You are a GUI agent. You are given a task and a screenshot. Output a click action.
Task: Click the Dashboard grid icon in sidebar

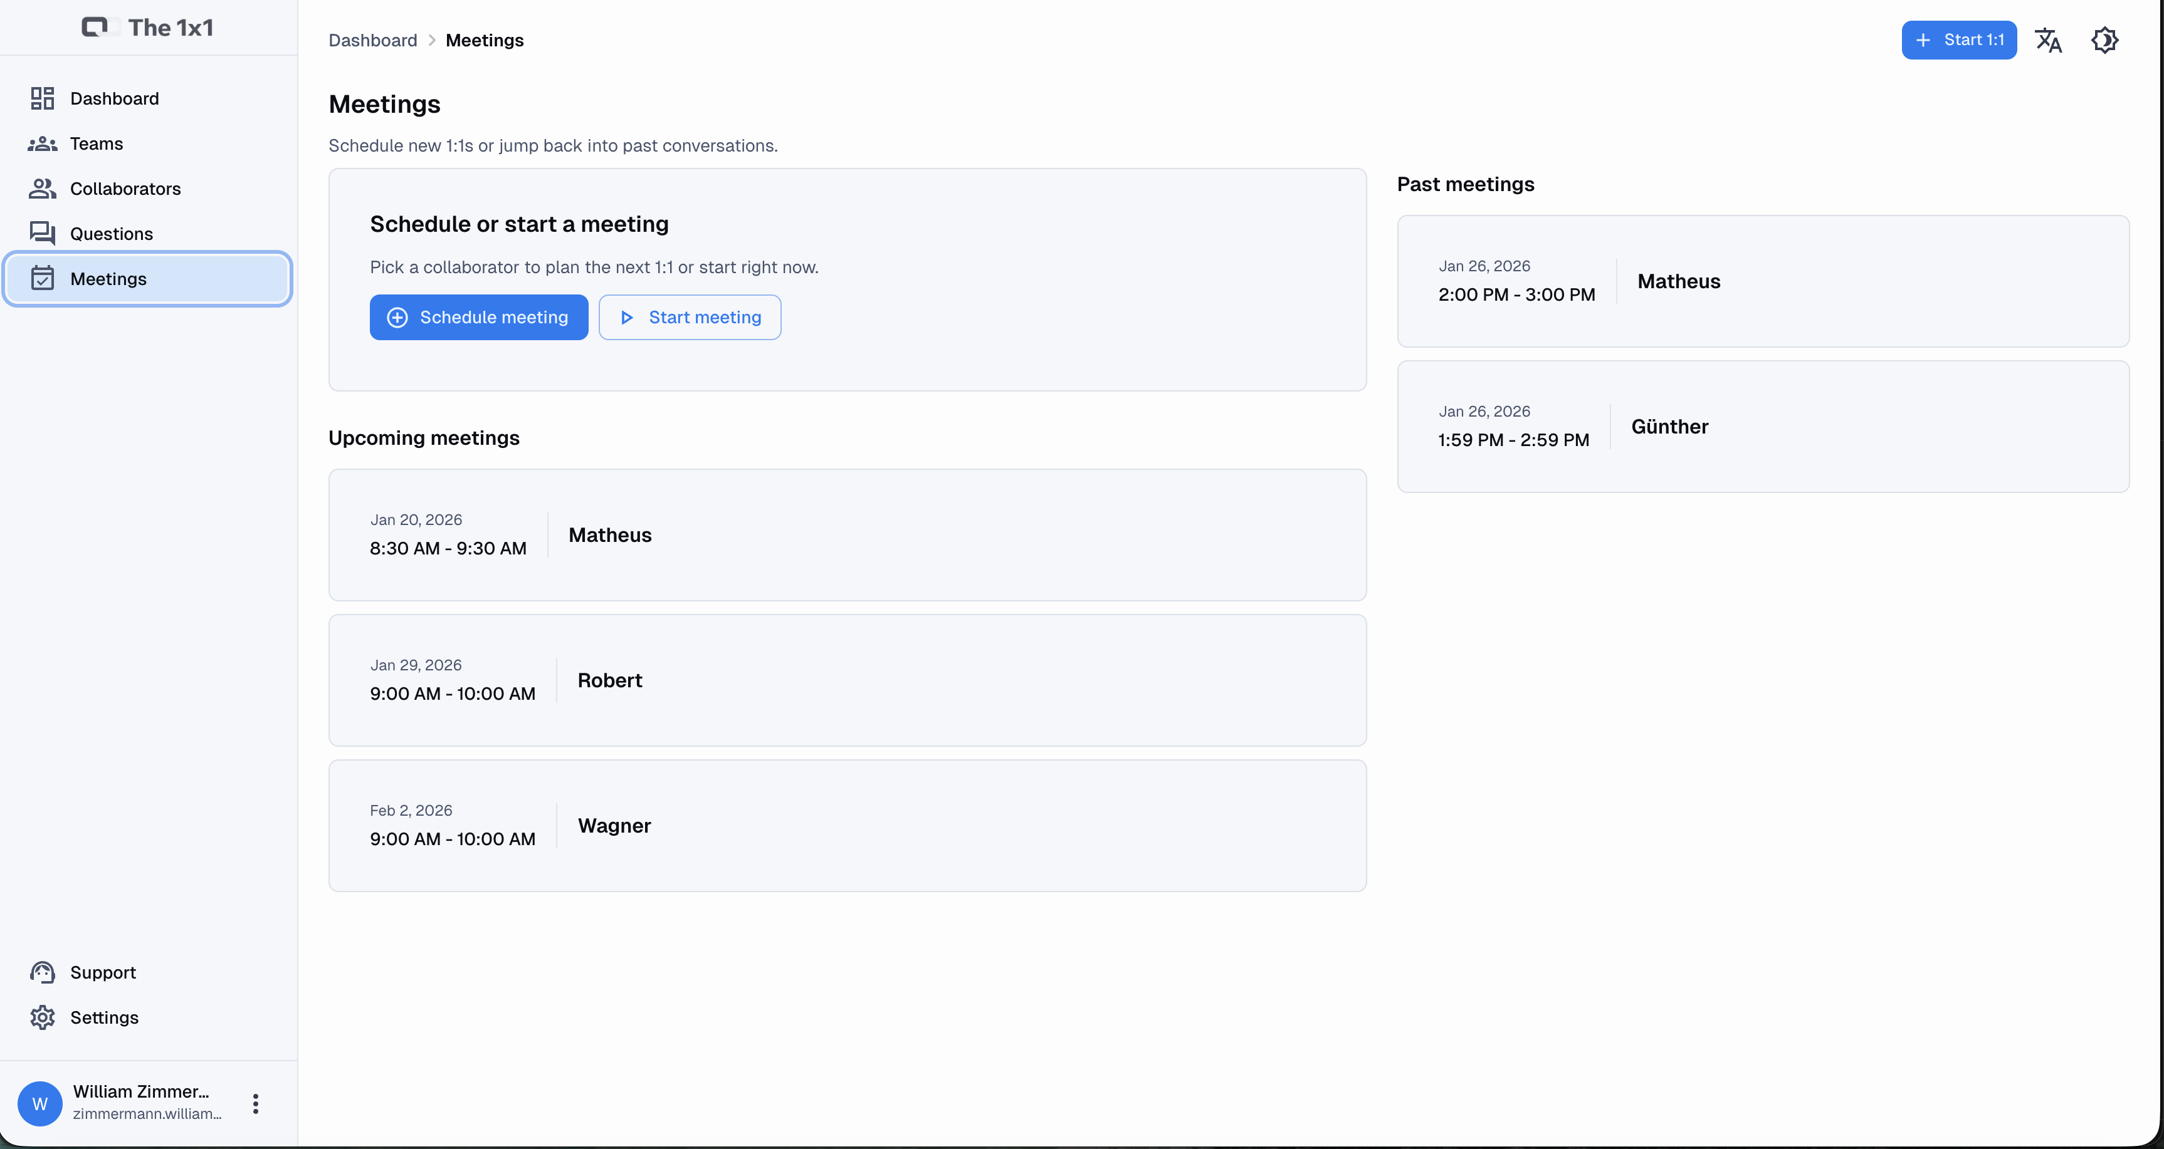[42, 98]
